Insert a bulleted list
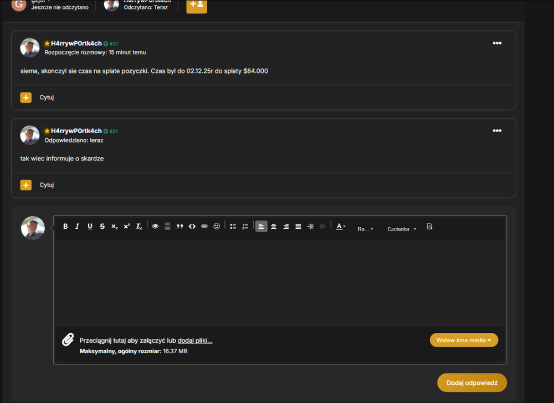554x403 pixels. 233,226
